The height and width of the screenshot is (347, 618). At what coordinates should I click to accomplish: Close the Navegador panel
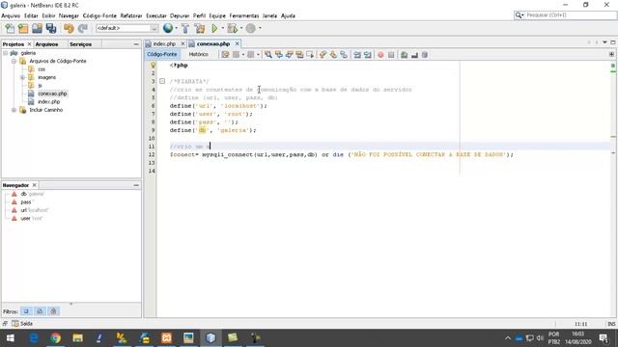click(x=35, y=185)
